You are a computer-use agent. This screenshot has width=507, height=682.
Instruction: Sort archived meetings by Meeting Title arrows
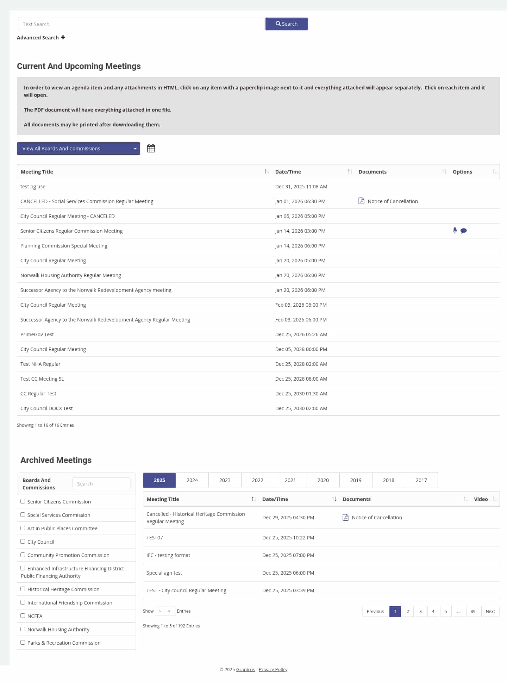[x=254, y=499]
